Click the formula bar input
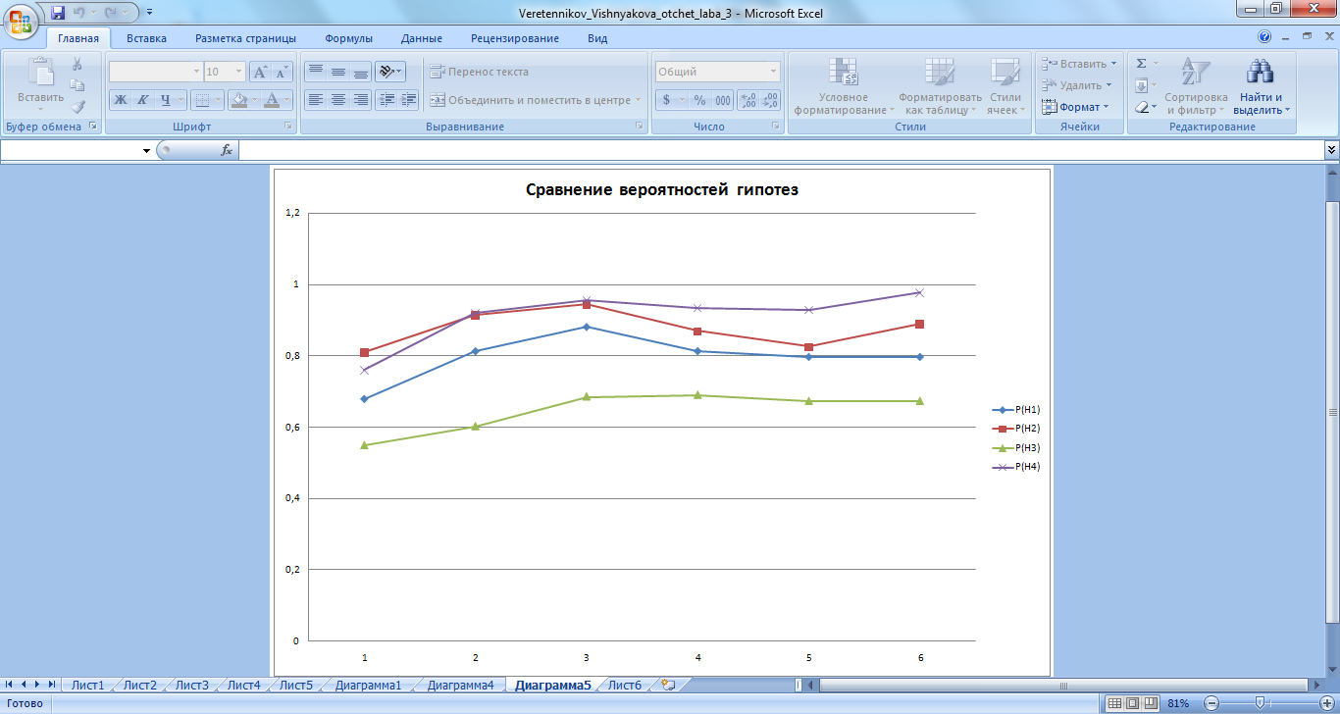Viewport: 1340px width, 714px height. (x=782, y=150)
